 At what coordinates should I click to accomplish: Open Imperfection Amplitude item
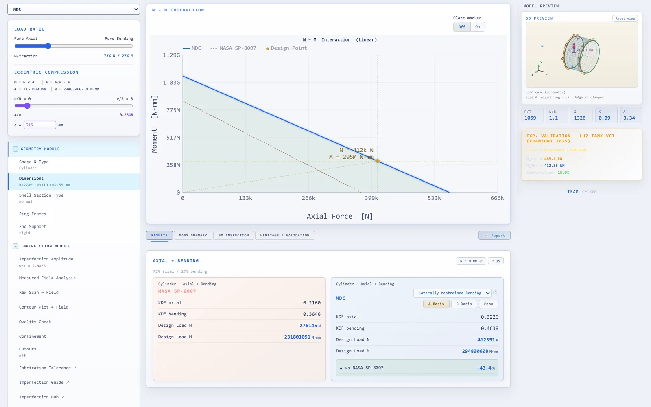(74, 262)
